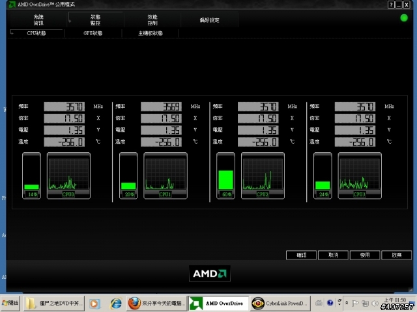Click the CPU0 multiplier field 17.50
Image resolution: width=417 pixels, height=312 pixels.
point(65,118)
